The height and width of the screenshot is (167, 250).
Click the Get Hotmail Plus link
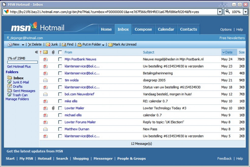(x=19, y=67)
